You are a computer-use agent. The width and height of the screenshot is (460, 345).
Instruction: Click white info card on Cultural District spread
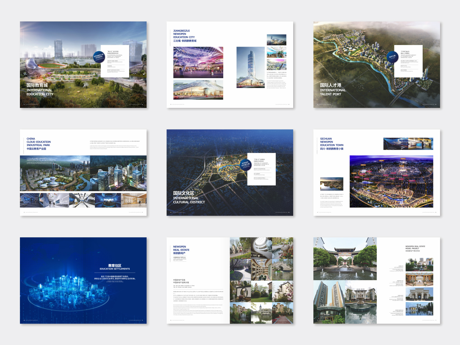coord(262,169)
